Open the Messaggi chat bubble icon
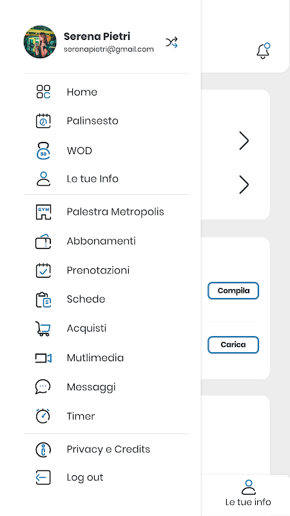This screenshot has height=516, width=290. [43, 386]
